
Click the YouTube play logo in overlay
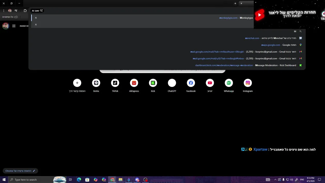(x=259, y=15)
